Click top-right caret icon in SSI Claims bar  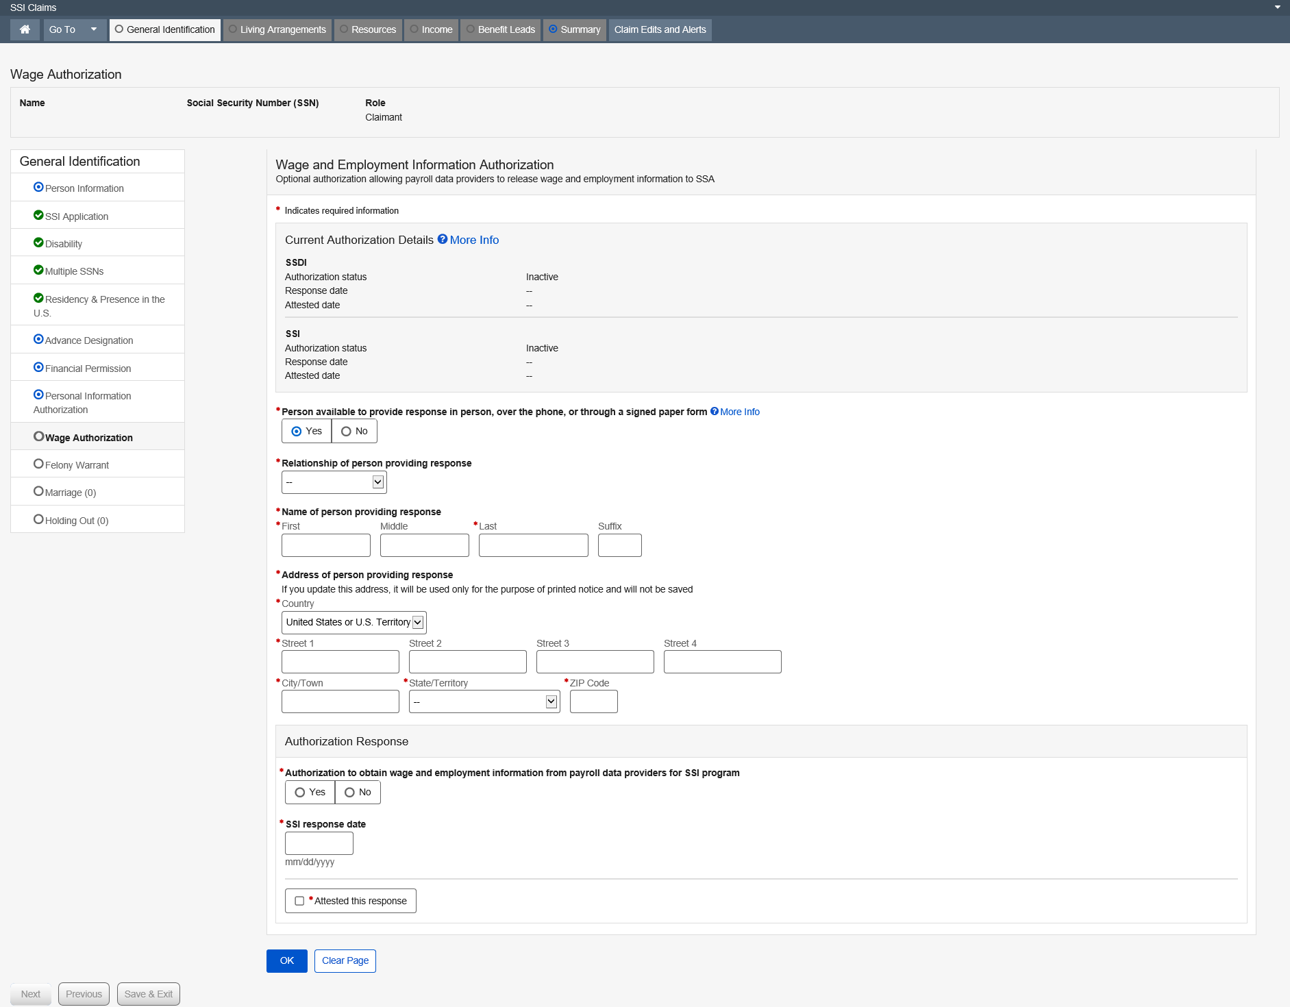[1277, 8]
